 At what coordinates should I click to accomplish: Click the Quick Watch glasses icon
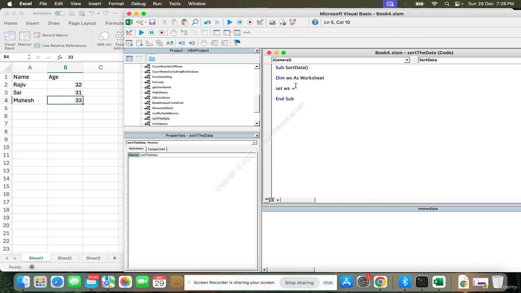[247, 33]
